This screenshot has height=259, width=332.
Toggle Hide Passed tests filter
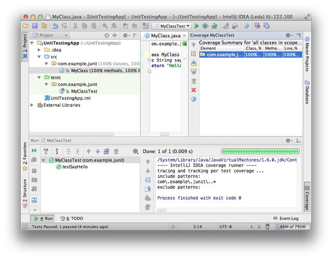coord(46,151)
